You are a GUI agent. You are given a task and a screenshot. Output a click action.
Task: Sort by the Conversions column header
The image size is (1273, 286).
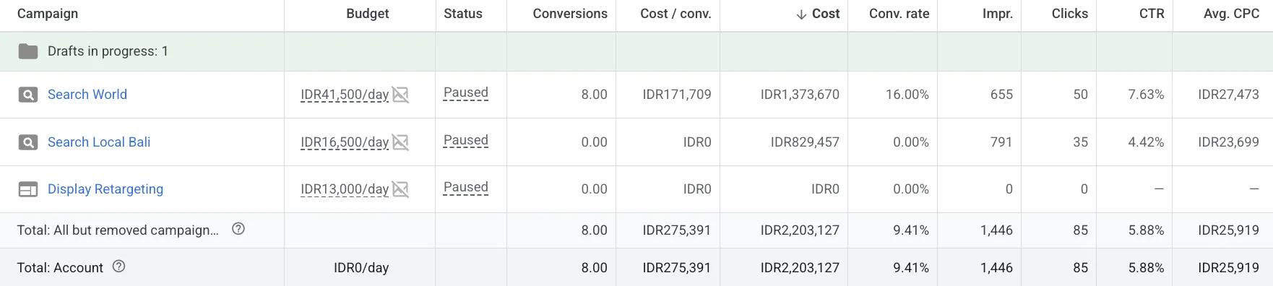click(x=570, y=14)
